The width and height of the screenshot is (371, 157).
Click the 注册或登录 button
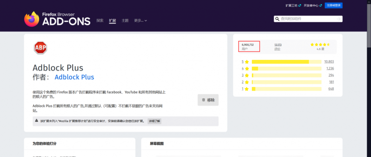click(x=334, y=5)
